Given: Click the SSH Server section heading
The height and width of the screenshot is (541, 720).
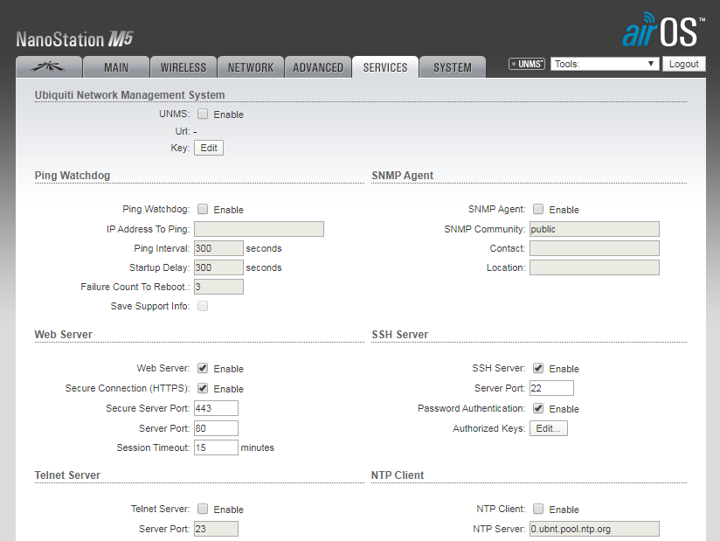Looking at the screenshot, I should [400, 335].
